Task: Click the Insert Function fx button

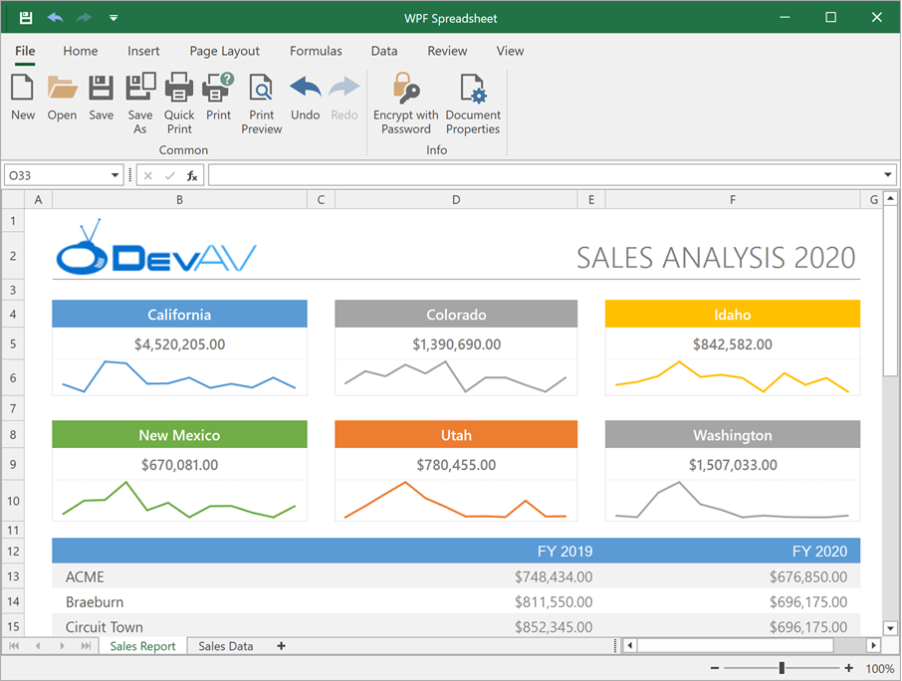Action: (x=189, y=174)
